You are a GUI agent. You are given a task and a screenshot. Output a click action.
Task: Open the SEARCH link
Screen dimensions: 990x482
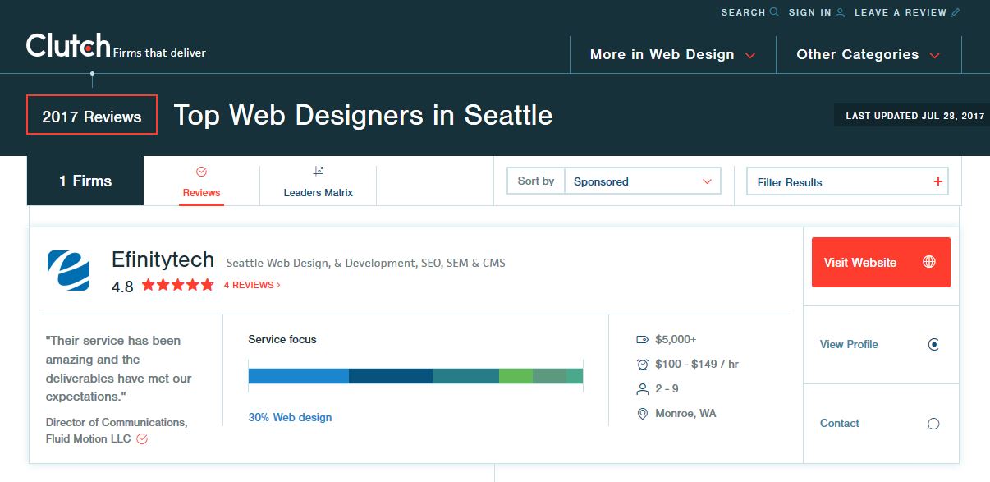pos(749,12)
